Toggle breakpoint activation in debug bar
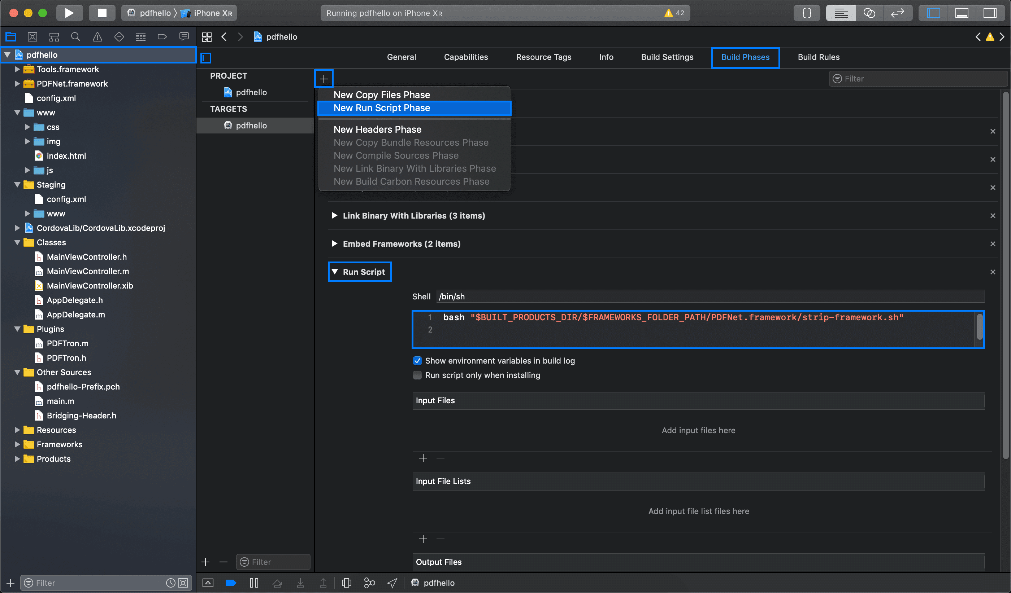 (231, 583)
